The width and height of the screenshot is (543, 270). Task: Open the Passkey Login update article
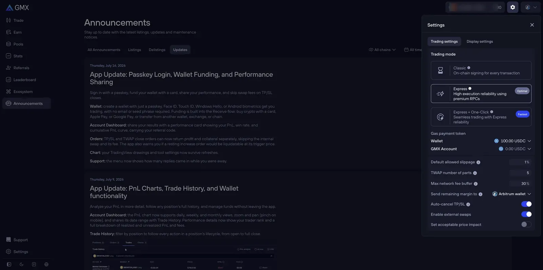(181, 78)
